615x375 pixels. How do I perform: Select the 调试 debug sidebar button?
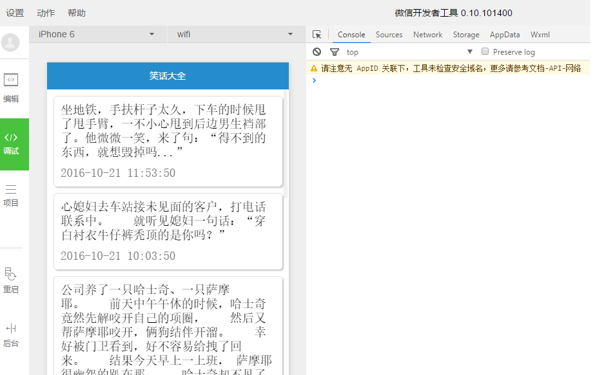pyautogui.click(x=15, y=144)
